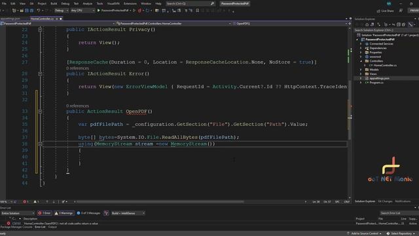This screenshot has height=236, width=419.
Task: Click the Solution Explorer Home icon
Action: 367,25
